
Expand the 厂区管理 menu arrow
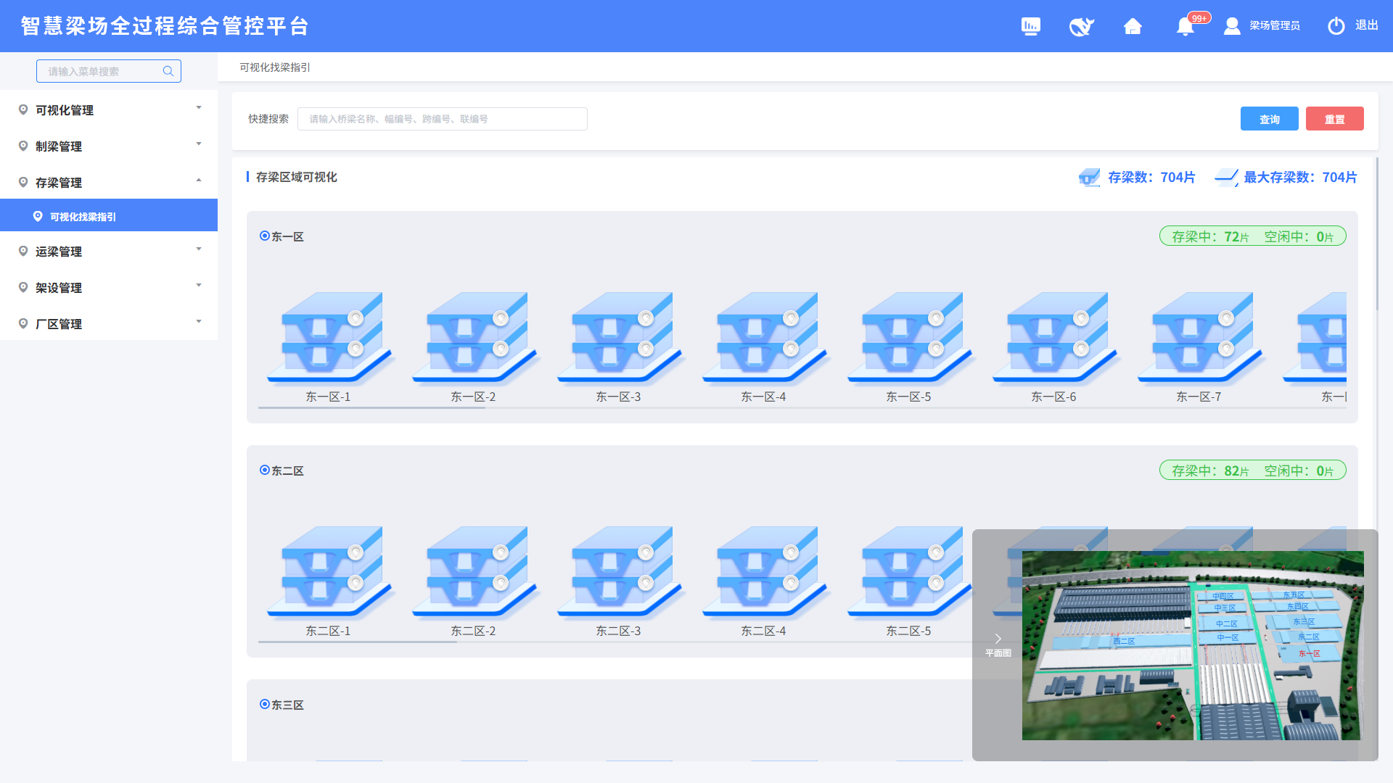point(199,322)
